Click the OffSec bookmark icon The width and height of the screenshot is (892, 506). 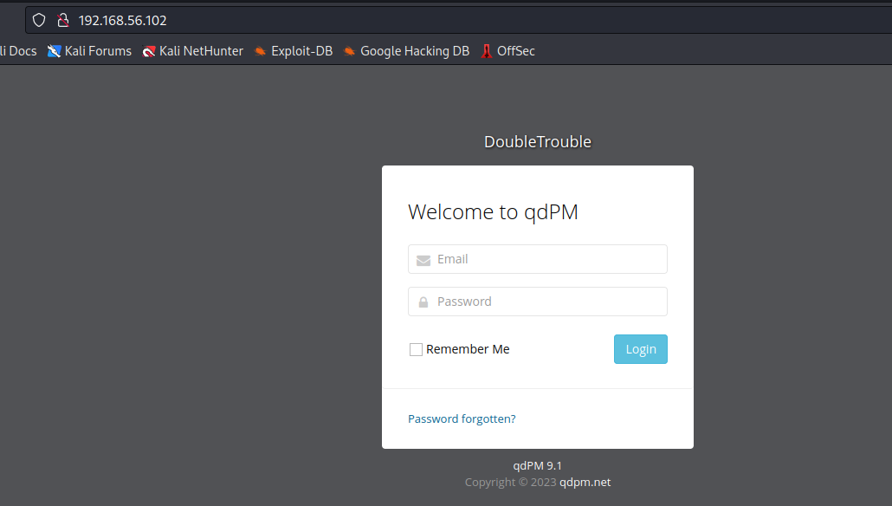pyautogui.click(x=487, y=51)
